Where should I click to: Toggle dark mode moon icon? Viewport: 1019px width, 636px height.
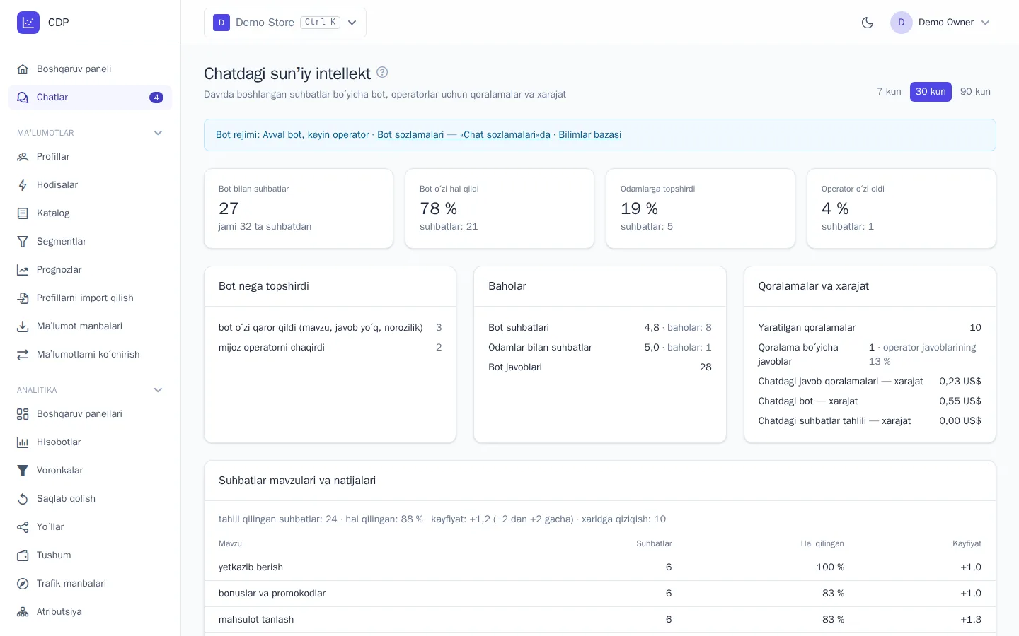pos(868,23)
